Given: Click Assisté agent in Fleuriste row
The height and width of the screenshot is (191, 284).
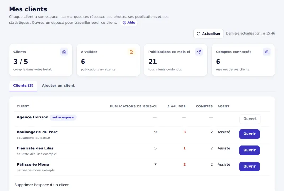Looking at the screenshot, I should [x=224, y=148].
